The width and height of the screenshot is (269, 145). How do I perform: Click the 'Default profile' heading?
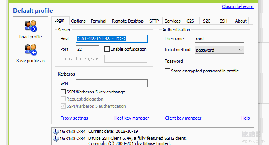point(33,11)
